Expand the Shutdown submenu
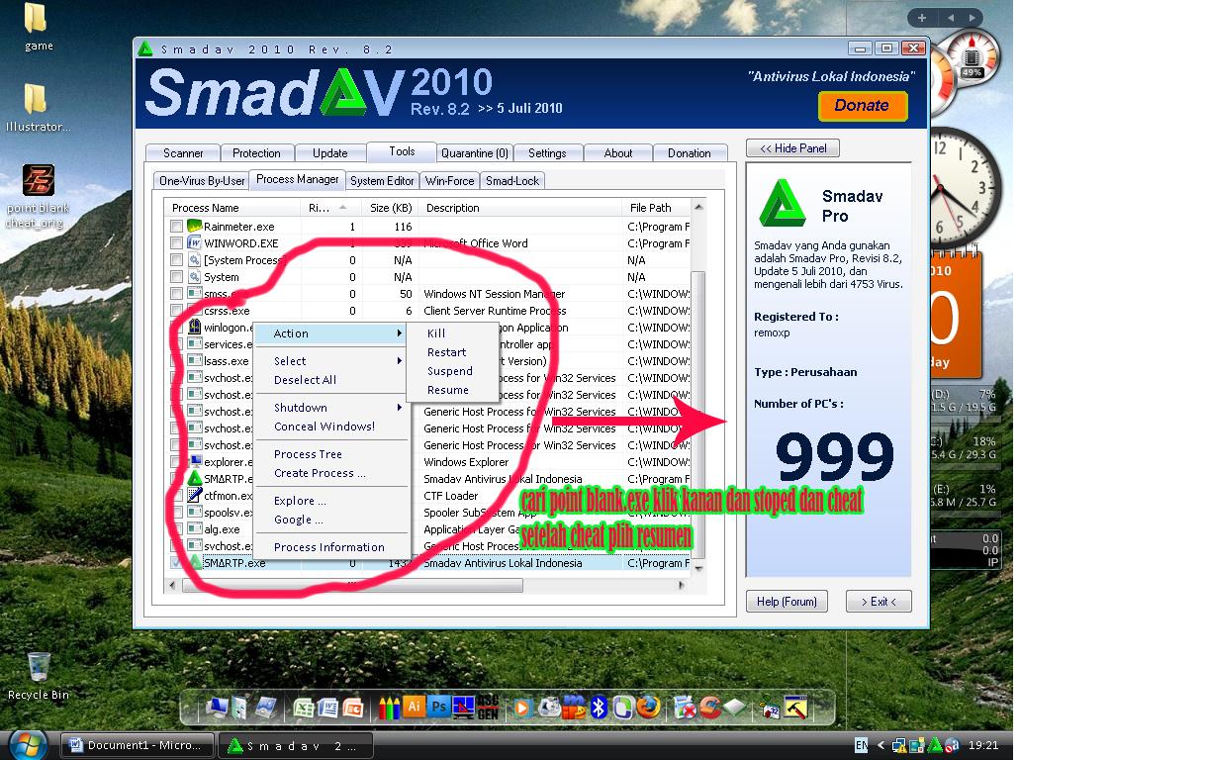This screenshot has width=1205, height=760. [x=331, y=408]
